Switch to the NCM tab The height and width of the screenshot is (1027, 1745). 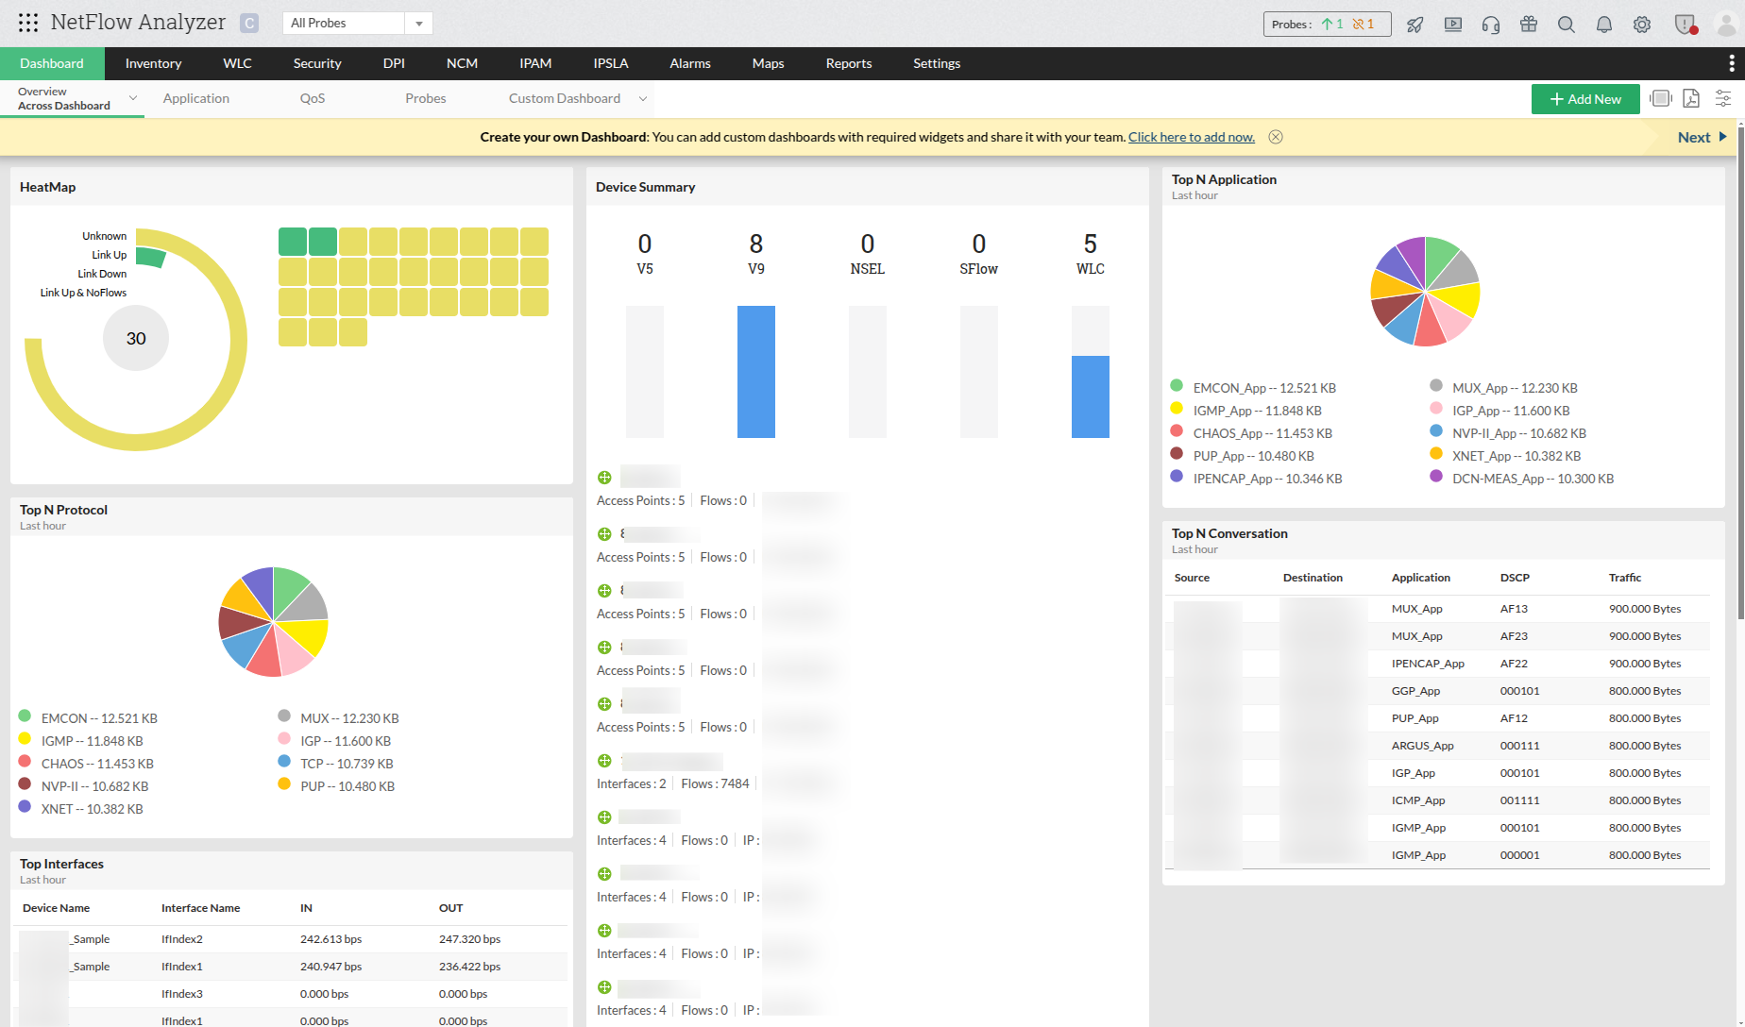point(462,63)
